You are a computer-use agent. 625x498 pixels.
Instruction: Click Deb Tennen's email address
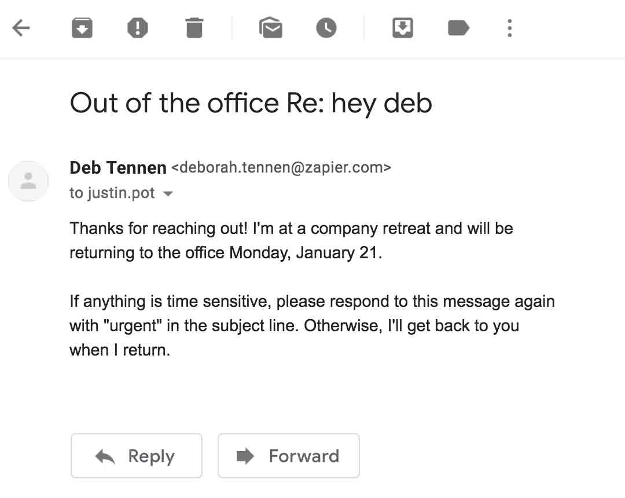click(280, 167)
